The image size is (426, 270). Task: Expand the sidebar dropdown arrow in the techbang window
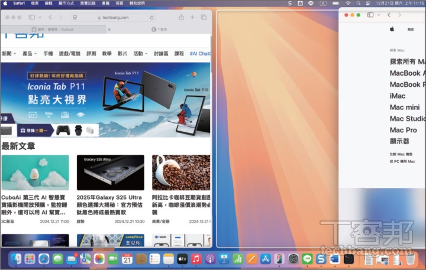click(40, 17)
